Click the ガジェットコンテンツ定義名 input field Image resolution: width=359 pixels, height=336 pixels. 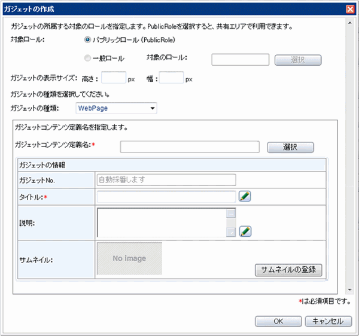189,147
